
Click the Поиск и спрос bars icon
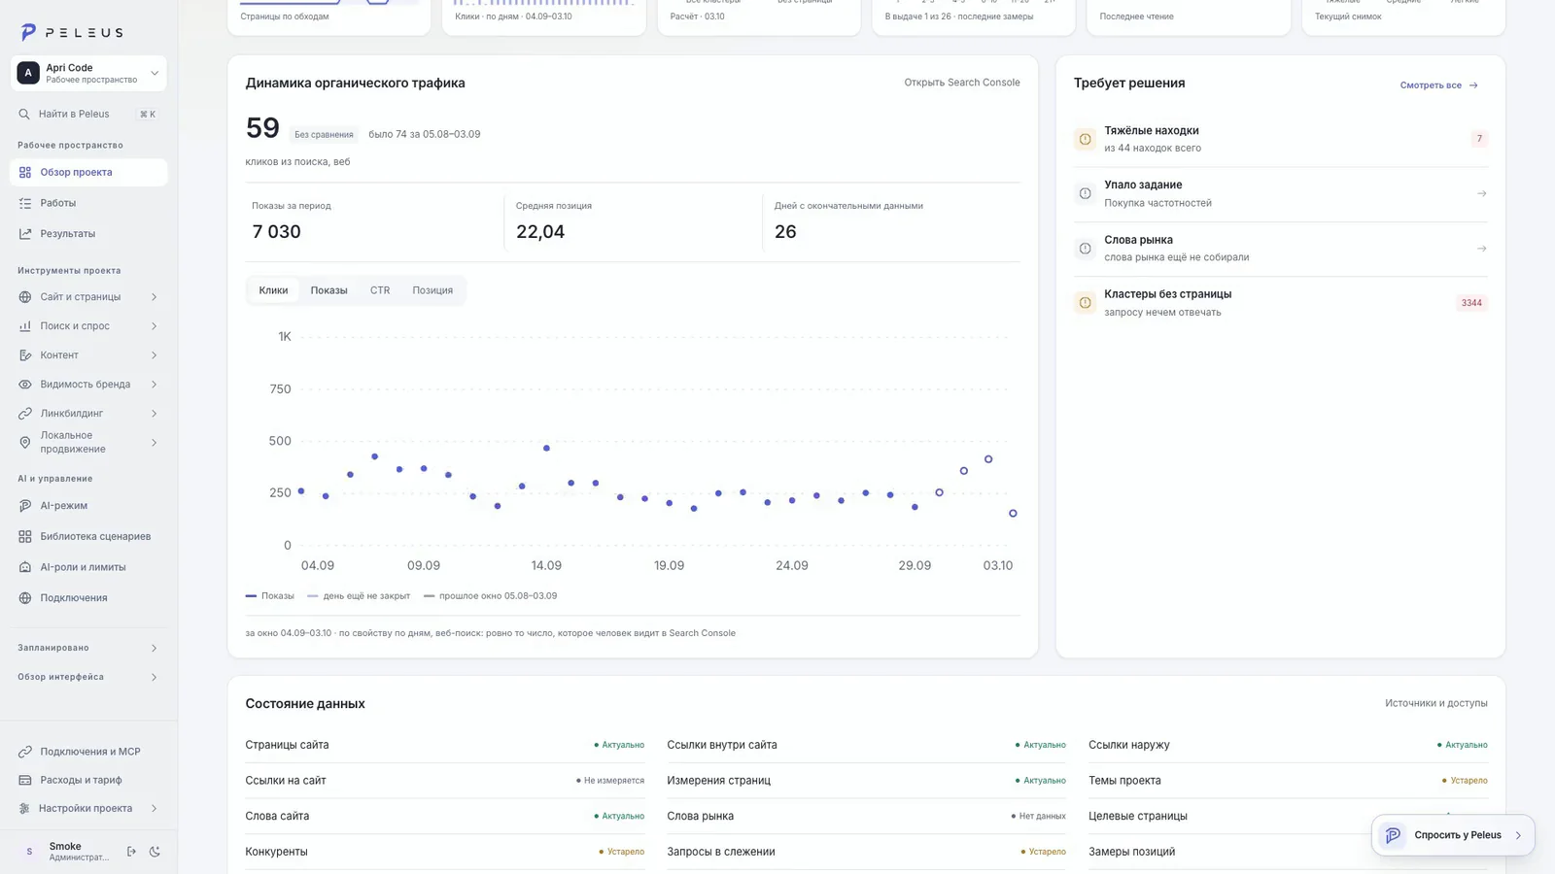tap(25, 326)
